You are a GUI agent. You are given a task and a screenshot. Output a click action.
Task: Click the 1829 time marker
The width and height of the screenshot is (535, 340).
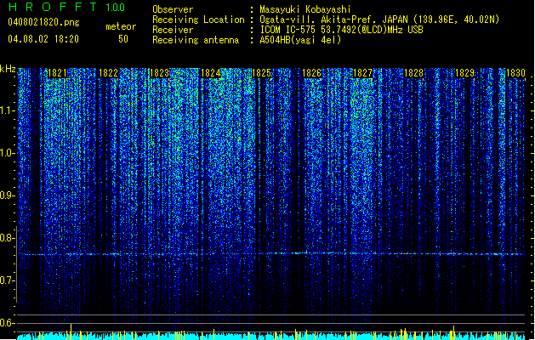(x=465, y=73)
